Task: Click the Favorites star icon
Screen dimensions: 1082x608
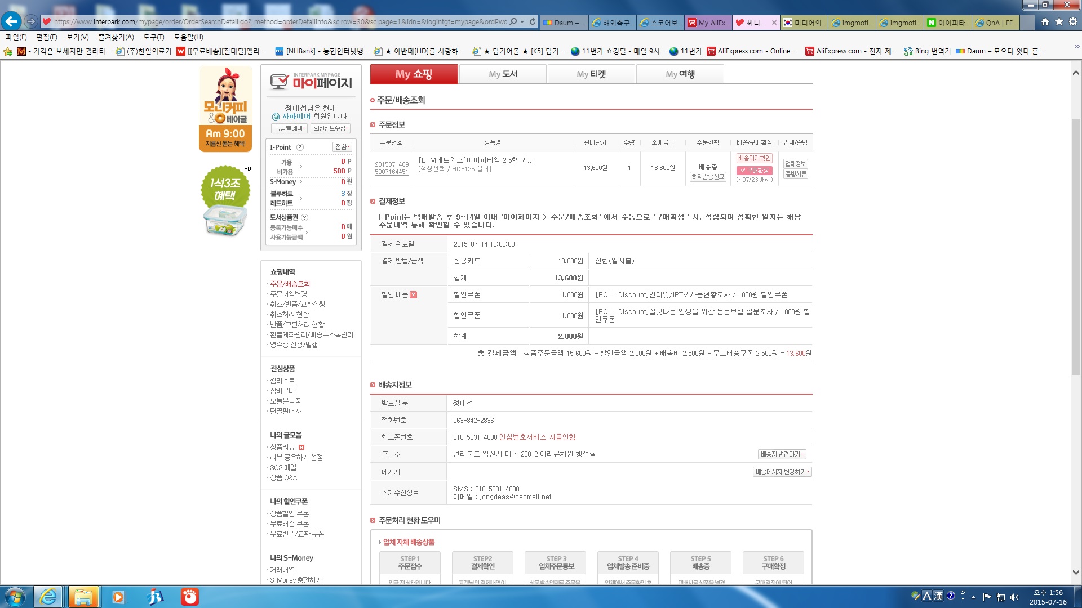Action: click(1059, 22)
